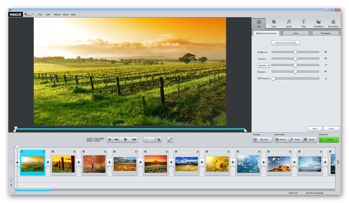Screen dimensions: 349x203
Task: Switch preview to fullscreen using the expand arrows icon
Action: (170, 140)
